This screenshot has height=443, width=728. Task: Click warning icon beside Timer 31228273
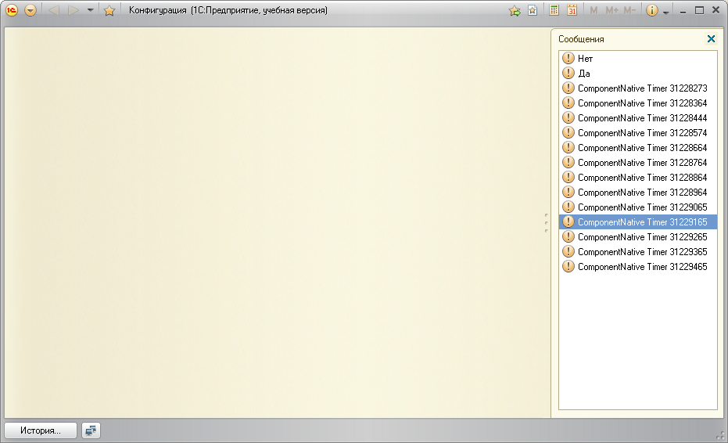tap(568, 88)
